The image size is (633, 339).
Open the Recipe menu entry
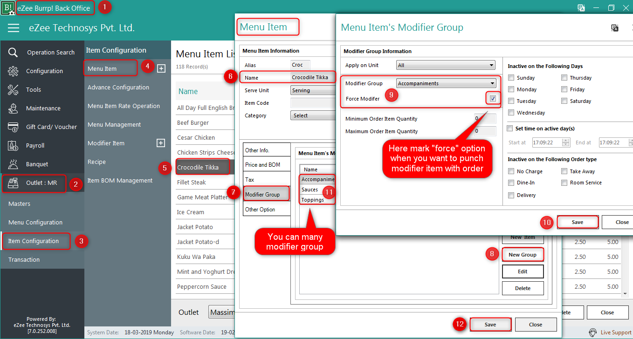tap(96, 162)
